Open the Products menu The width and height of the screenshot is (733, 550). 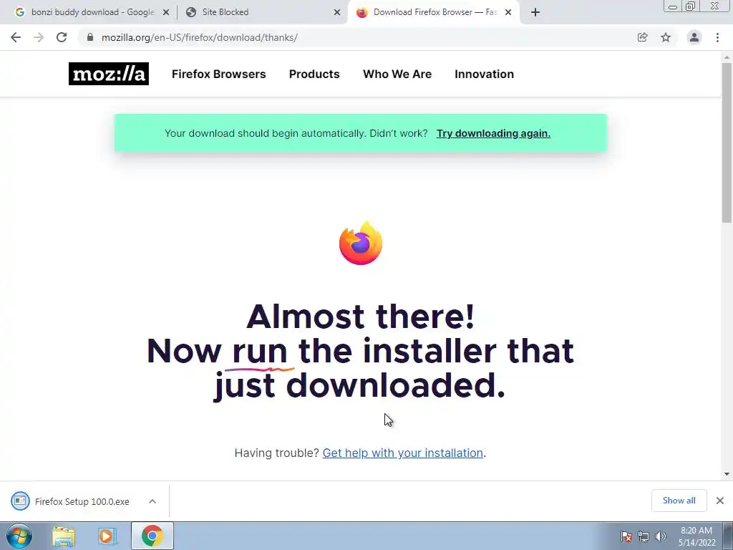coord(314,74)
